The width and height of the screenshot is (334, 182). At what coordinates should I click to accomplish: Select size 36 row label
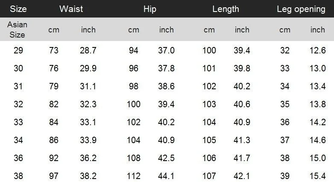18,158
